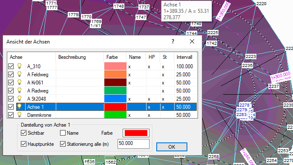Click the Name column header
293x165 pixels.
tap(136, 57)
